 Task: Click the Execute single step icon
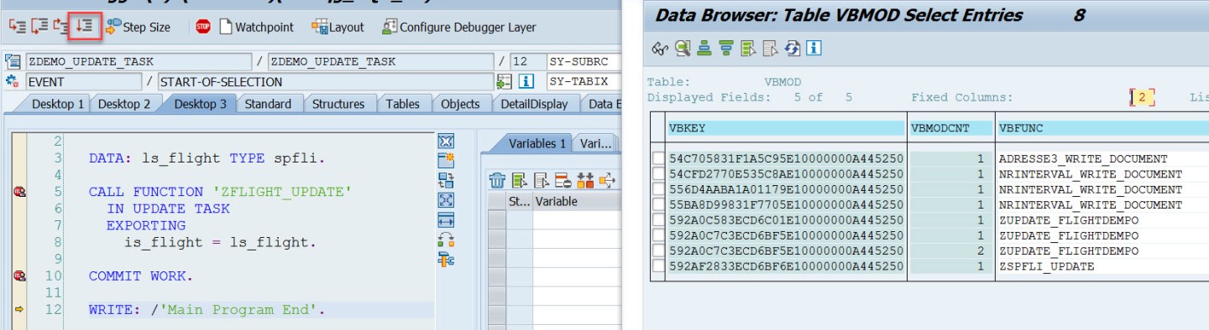(x=39, y=27)
